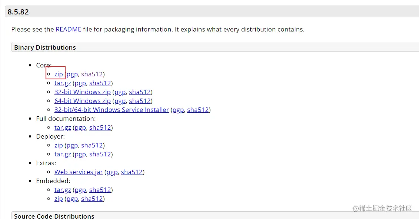Viewport: 419px width, 219px height.
Task: Download the Core zip distribution
Action: [x=59, y=74]
